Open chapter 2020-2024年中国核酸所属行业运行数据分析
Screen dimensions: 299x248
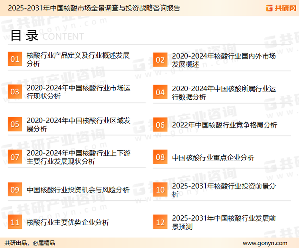224,93
